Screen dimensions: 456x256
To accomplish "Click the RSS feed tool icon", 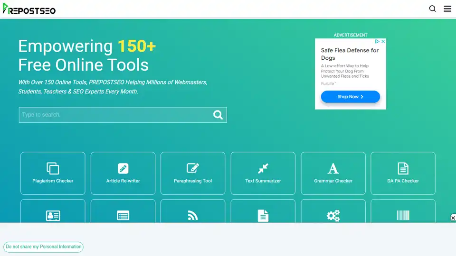I will (193, 216).
